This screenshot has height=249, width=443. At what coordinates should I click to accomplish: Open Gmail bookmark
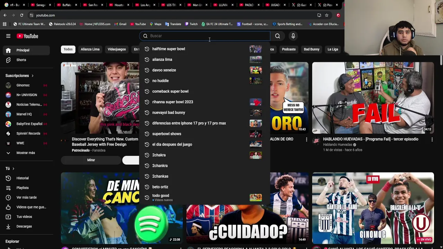pyautogui.click(x=120, y=24)
